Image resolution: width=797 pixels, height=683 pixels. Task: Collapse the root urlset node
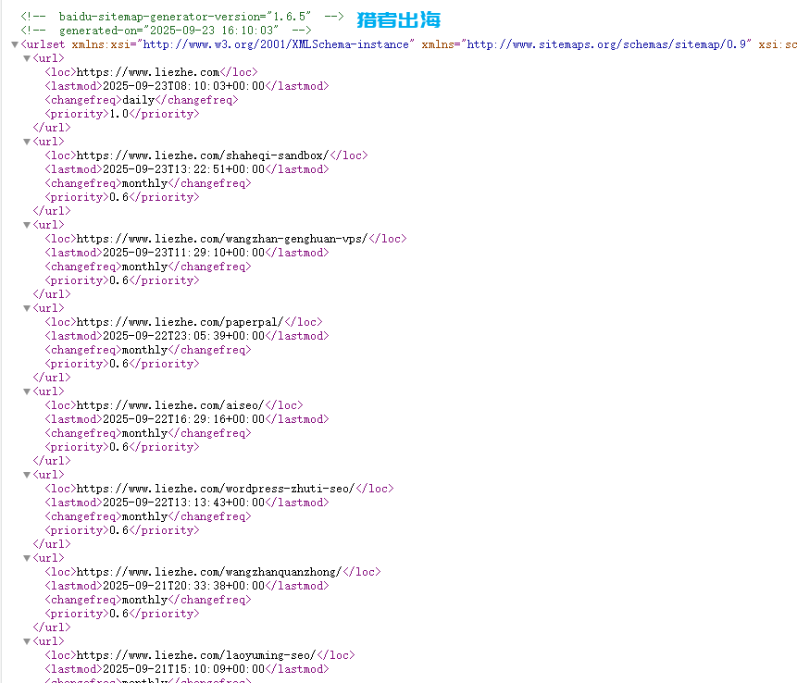15,44
